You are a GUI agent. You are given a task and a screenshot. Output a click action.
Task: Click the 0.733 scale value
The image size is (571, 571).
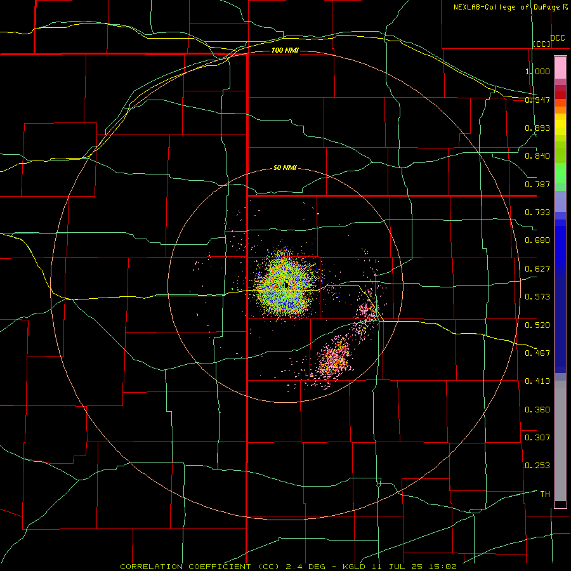pyautogui.click(x=537, y=213)
